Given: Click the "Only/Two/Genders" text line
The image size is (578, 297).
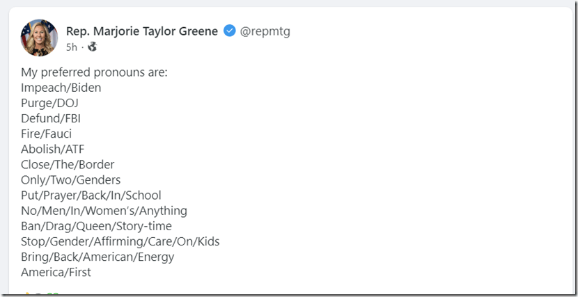Looking at the screenshot, I should pos(70,180).
